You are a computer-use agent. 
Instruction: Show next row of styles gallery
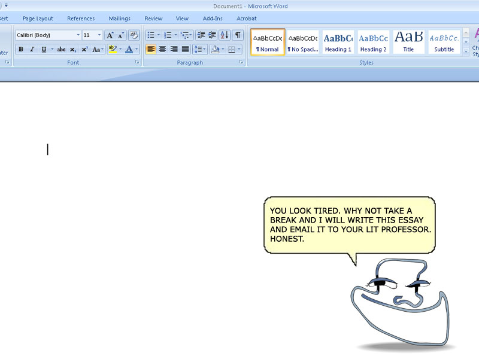click(466, 42)
